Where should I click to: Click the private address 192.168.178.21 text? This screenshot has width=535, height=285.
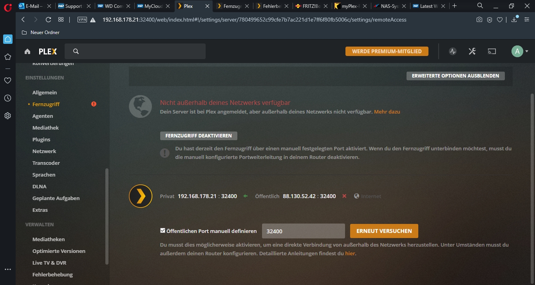click(197, 196)
